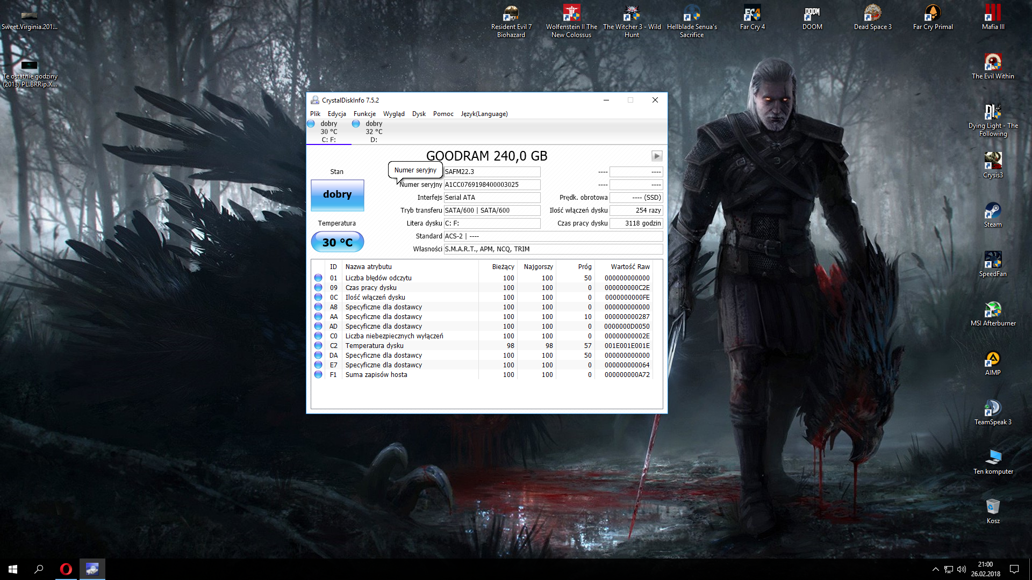Select the Suma zapisów hosta row
The height and width of the screenshot is (580, 1032).
point(482,375)
